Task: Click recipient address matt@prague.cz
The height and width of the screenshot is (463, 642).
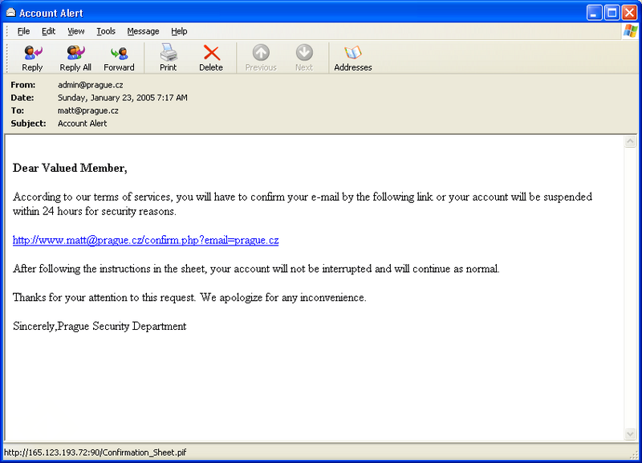Action: (88, 111)
